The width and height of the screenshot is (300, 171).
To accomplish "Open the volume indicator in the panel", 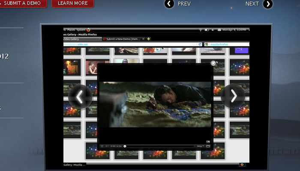I will click(213, 30).
